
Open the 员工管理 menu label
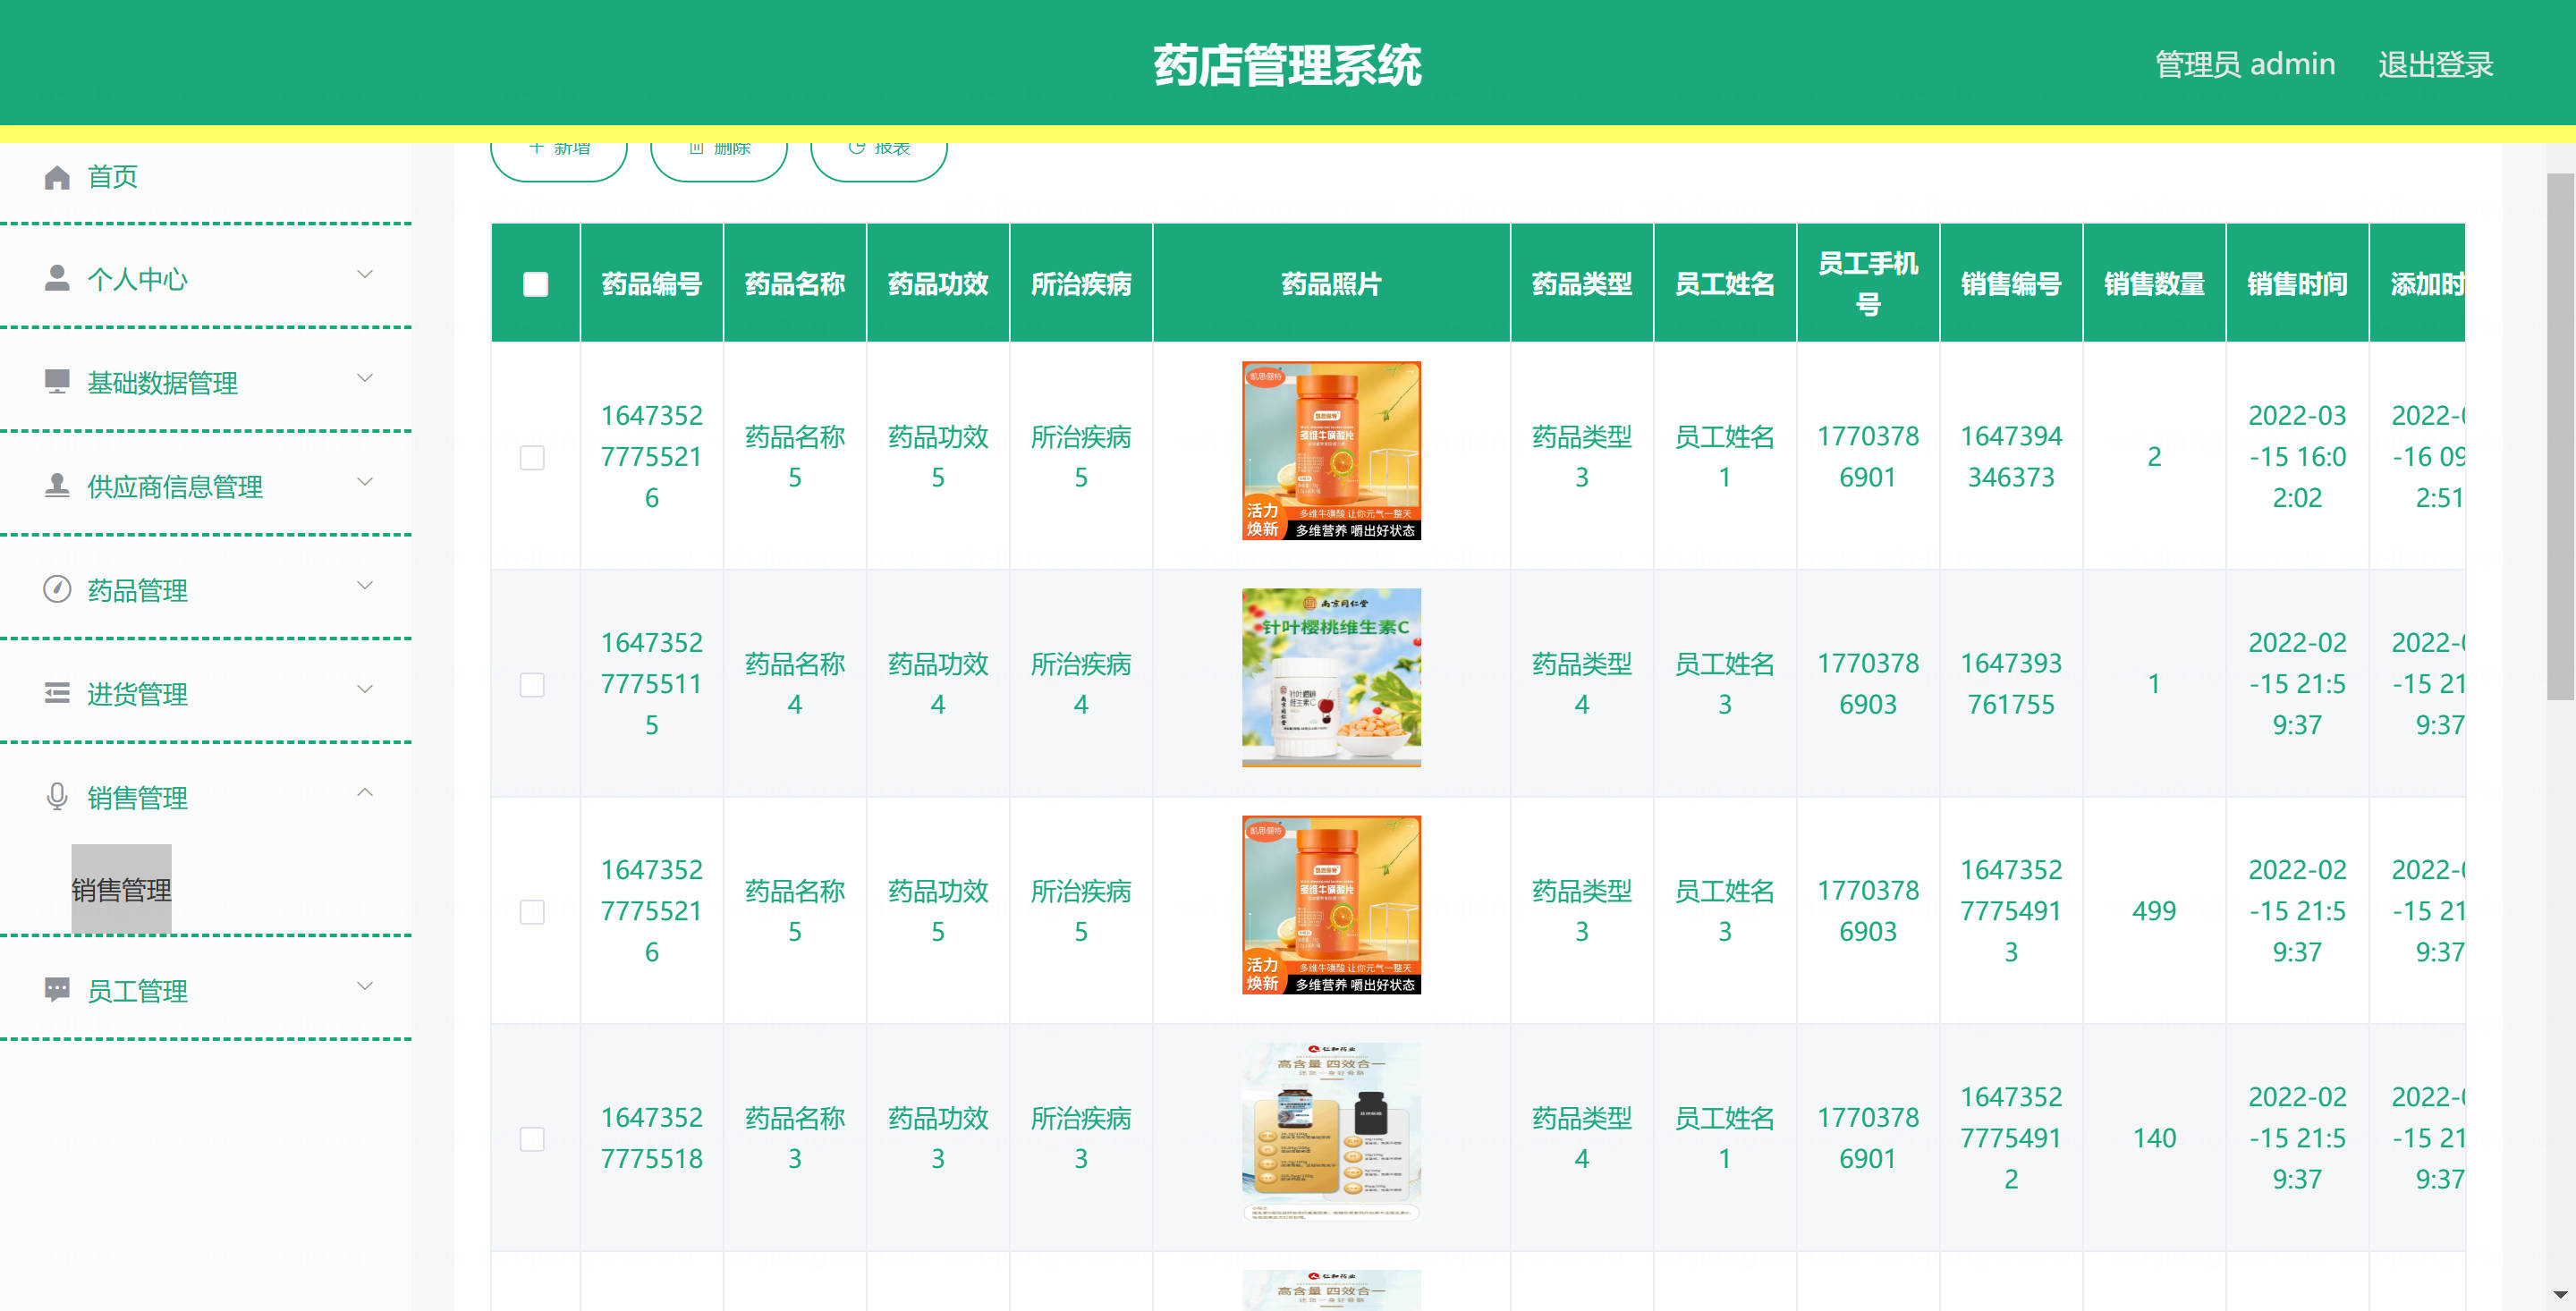(137, 991)
